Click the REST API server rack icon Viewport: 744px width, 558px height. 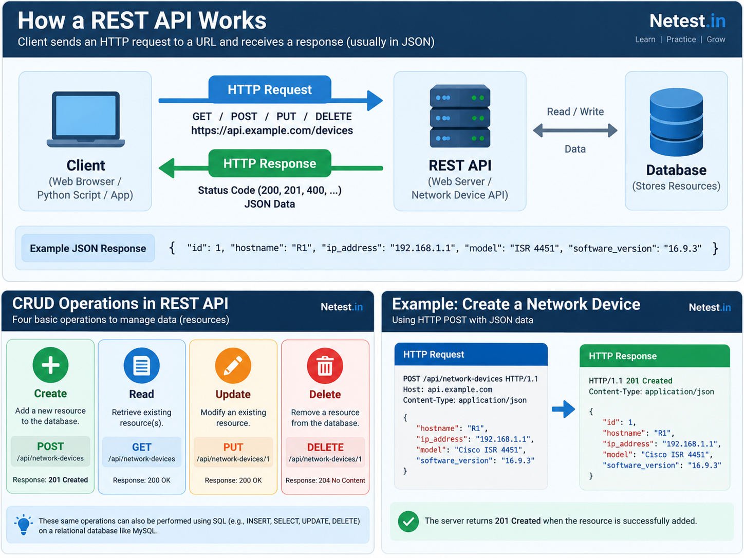(x=460, y=117)
